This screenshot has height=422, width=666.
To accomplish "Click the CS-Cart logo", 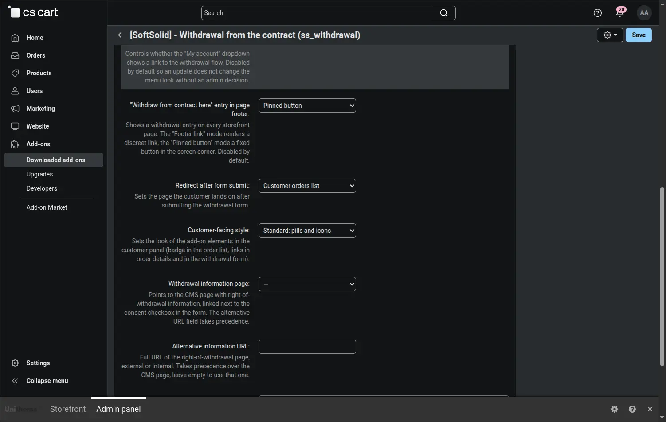I will tap(33, 12).
